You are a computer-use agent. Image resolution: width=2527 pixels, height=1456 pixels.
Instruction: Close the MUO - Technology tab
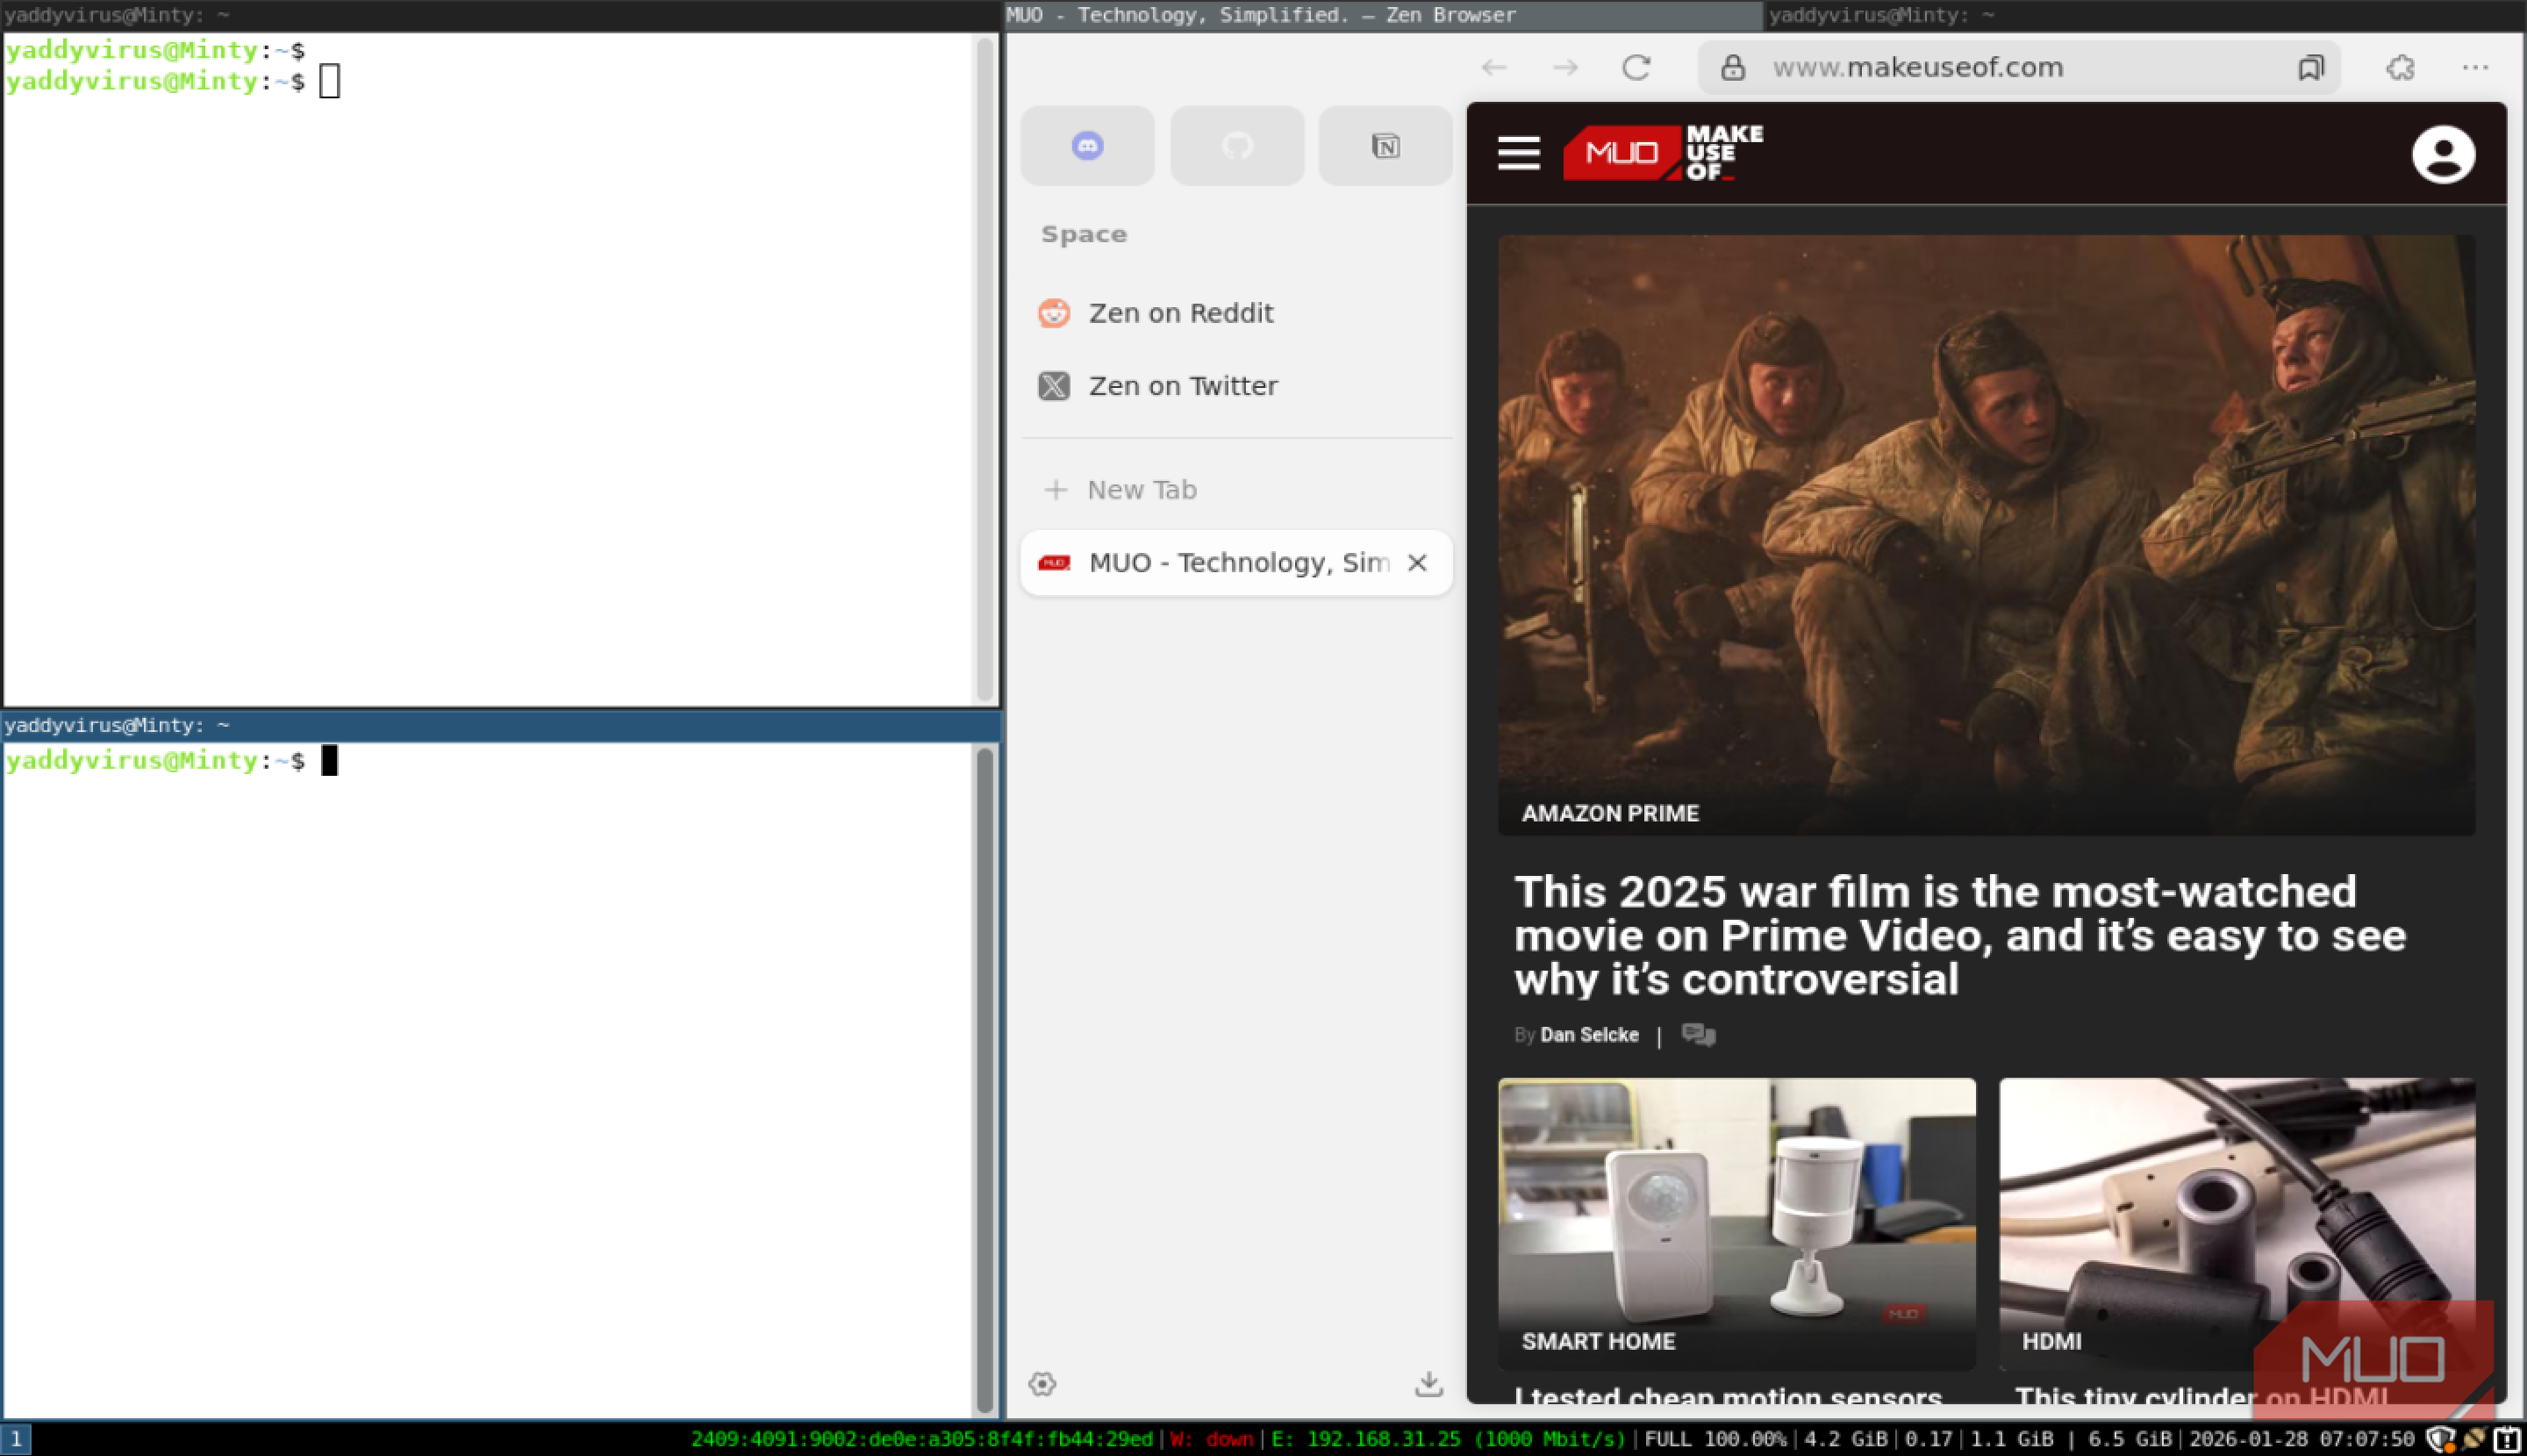tap(1416, 563)
